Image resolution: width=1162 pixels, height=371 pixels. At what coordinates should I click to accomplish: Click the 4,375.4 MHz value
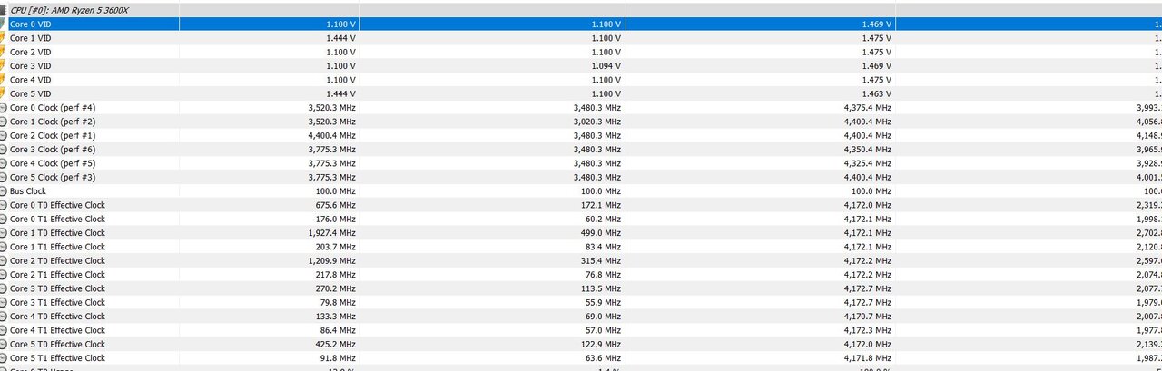[x=868, y=108]
